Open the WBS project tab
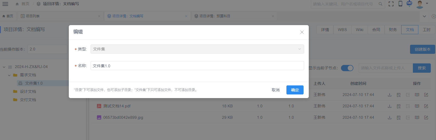 (342, 30)
